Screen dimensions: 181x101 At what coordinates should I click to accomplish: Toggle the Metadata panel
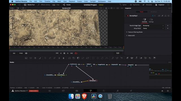[148, 5]
